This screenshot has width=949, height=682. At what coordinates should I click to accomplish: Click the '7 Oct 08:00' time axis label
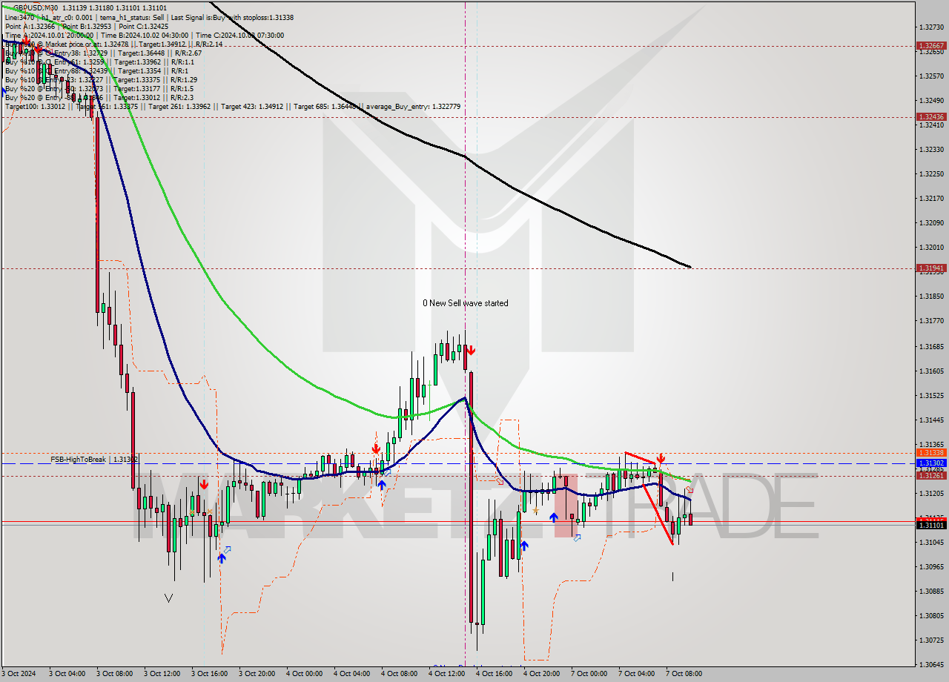coord(684,674)
